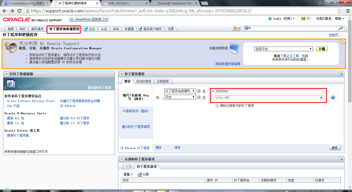Click the mail envelope notification icon
The height and width of the screenshot is (192, 352).
tap(303, 19)
